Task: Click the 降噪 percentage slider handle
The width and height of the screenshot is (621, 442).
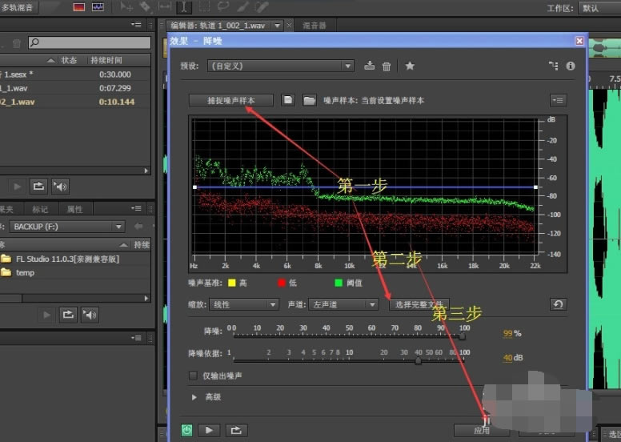Action: click(x=462, y=336)
